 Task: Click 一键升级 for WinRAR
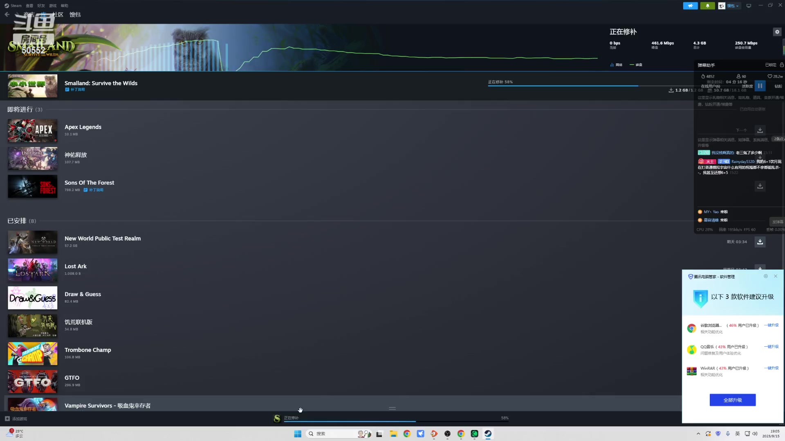click(772, 368)
